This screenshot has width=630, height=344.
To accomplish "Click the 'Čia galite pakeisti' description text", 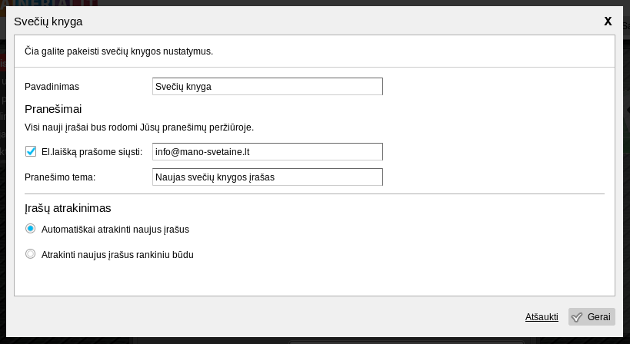I will point(118,51).
